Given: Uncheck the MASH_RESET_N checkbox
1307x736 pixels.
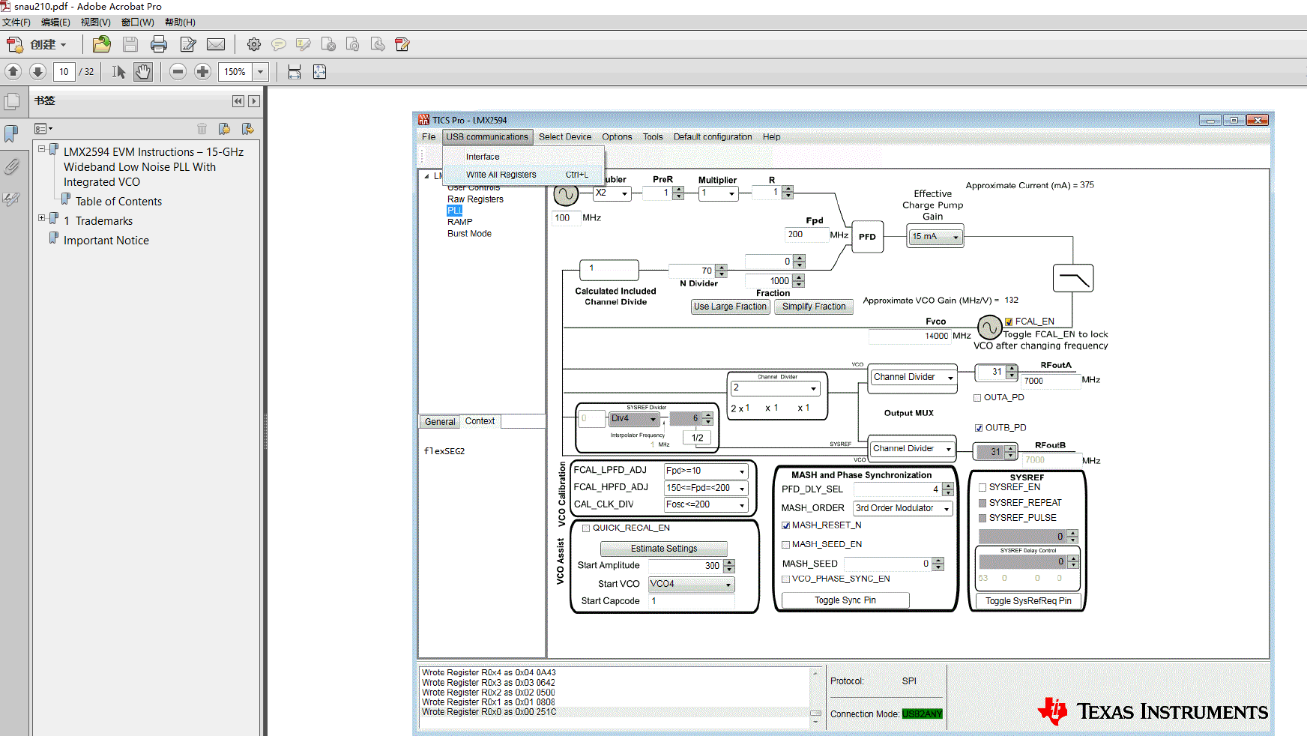Looking at the screenshot, I should pos(786,525).
